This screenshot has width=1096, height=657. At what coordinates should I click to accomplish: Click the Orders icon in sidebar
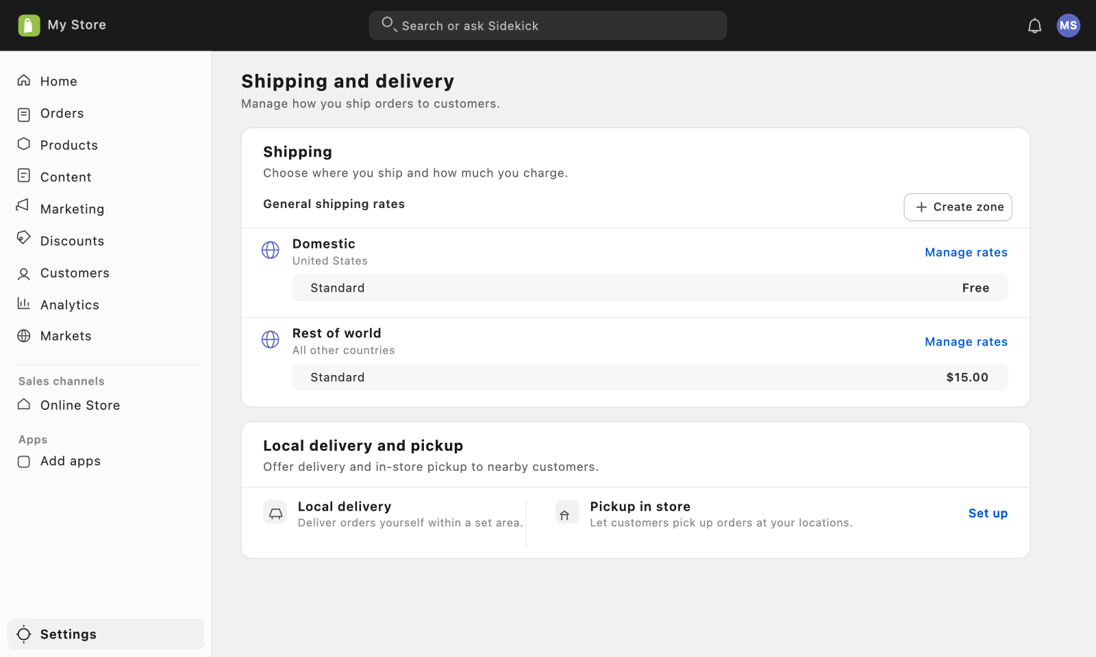point(24,114)
